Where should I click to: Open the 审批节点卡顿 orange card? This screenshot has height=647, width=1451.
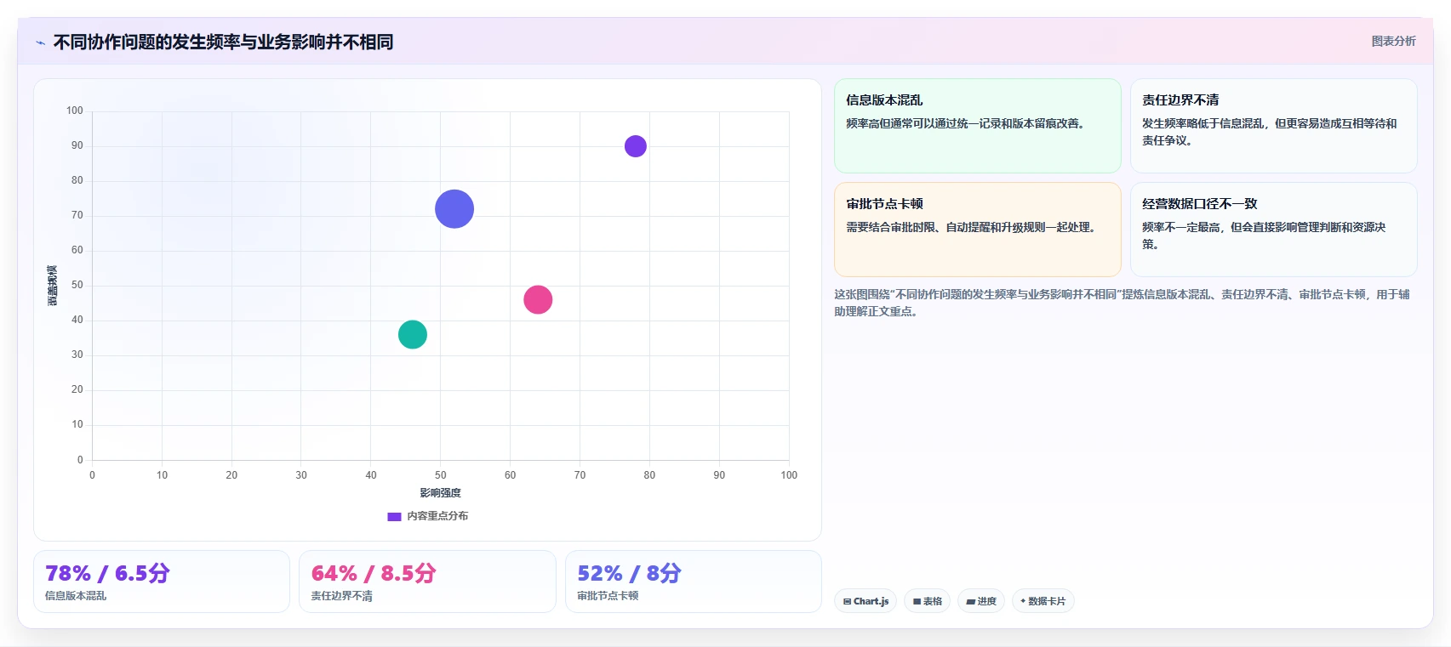[x=978, y=230]
